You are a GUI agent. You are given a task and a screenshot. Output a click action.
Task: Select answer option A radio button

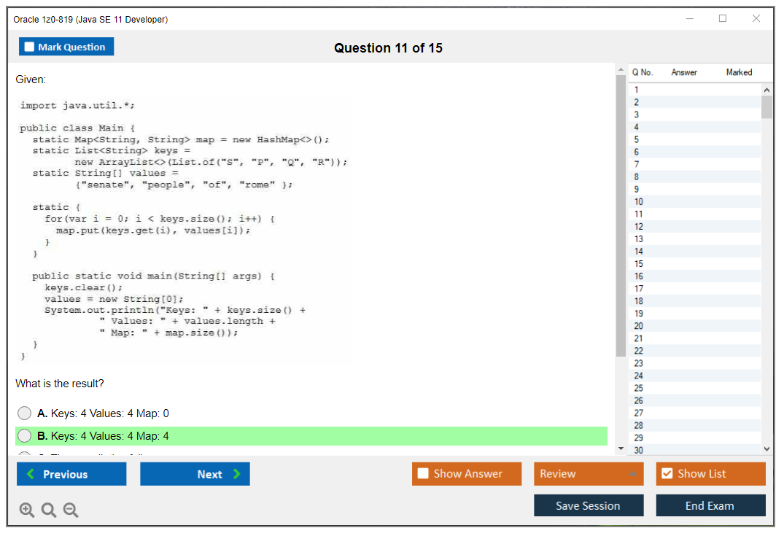click(x=25, y=413)
